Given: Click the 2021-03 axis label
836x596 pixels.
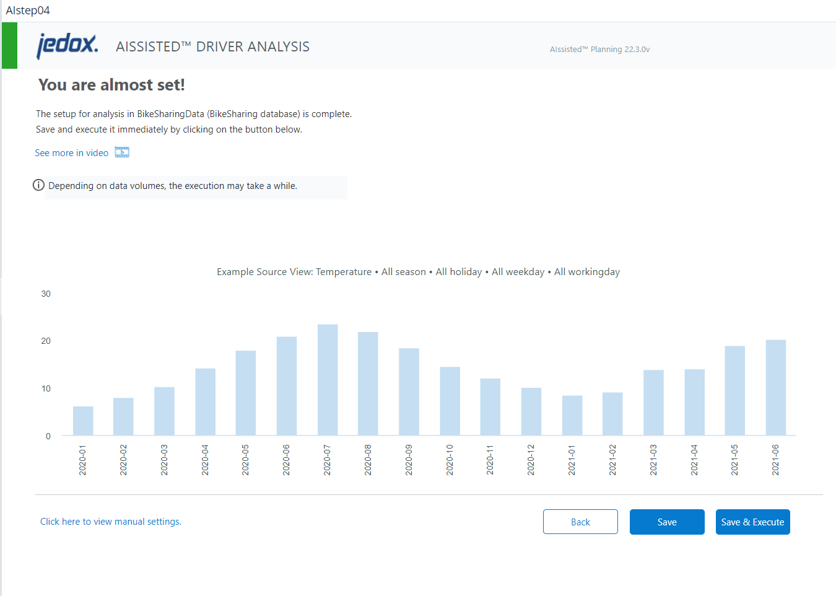Looking at the screenshot, I should pyautogui.click(x=653, y=460).
